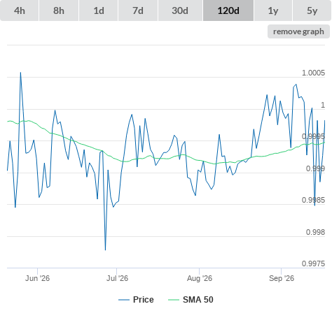Select the 30d range tab
This screenshot has height=318, width=332.
180,10
